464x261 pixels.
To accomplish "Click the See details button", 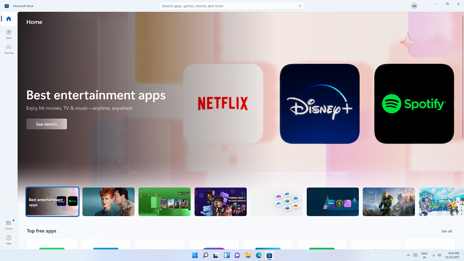I will [47, 124].
